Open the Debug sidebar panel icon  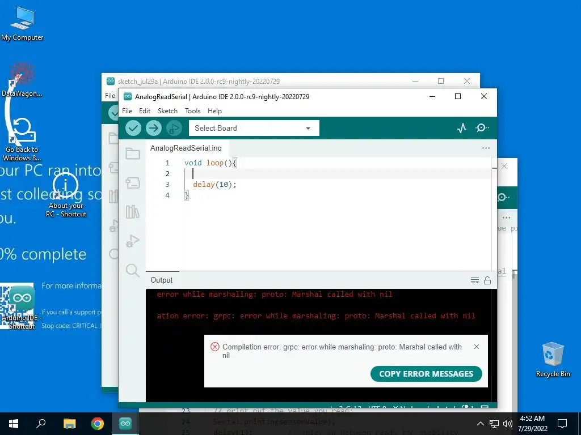[133, 241]
